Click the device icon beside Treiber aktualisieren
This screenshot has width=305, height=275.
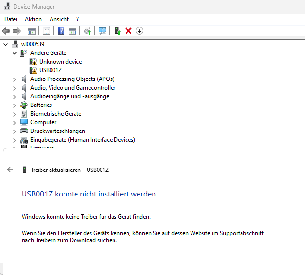(x=25, y=170)
